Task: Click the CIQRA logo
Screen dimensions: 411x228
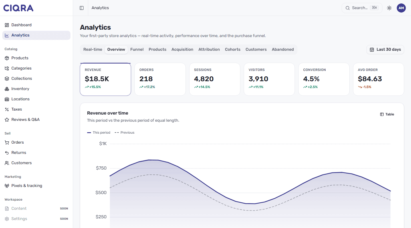Action: point(18,8)
